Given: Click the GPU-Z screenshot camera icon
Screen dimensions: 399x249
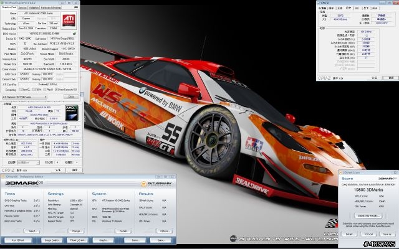Looking at the screenshot, I should coord(76,7).
